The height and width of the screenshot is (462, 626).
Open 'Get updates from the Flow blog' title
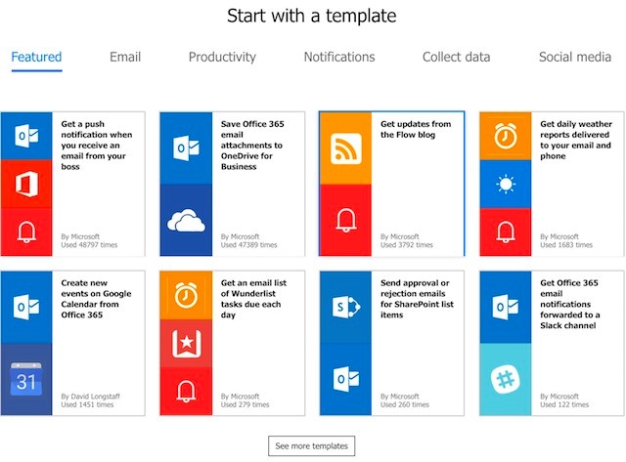coord(416,129)
